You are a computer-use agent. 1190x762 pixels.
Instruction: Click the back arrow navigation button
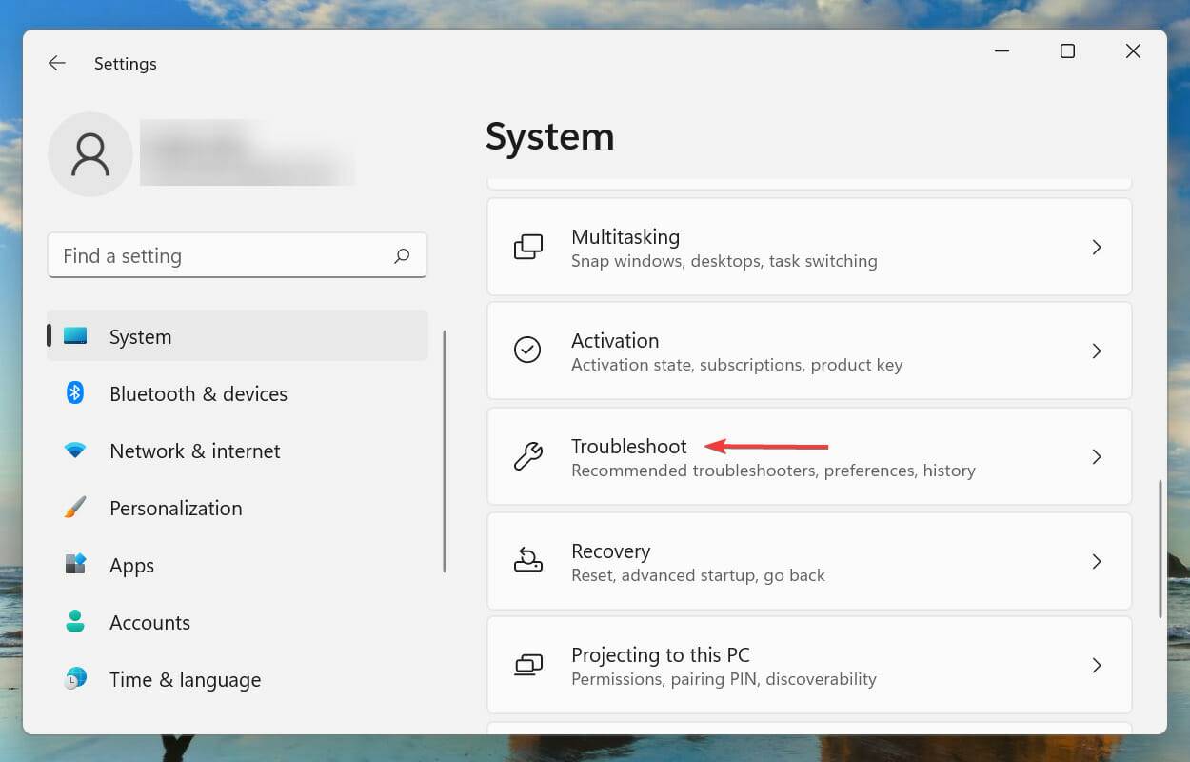(56, 63)
